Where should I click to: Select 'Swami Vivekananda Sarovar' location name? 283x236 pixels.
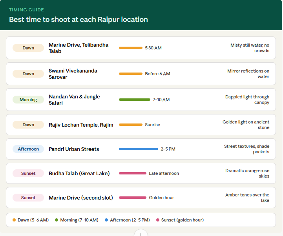73,74
